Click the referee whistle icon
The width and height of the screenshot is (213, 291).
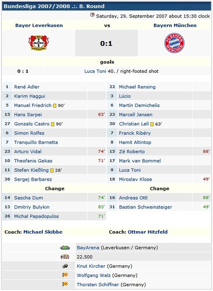[65, 266]
